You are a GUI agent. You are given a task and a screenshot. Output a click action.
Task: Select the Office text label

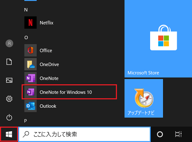pos(46,50)
